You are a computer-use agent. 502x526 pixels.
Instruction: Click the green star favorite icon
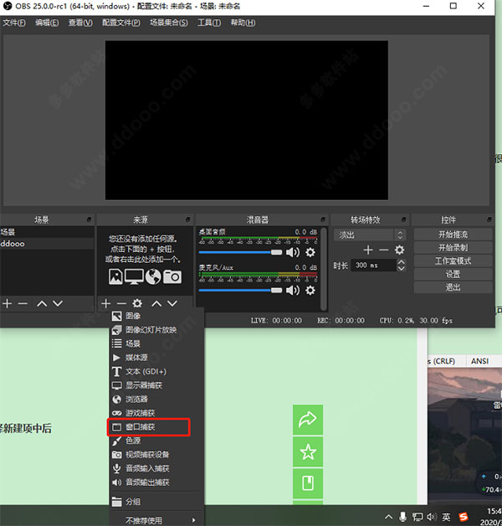coord(307,452)
